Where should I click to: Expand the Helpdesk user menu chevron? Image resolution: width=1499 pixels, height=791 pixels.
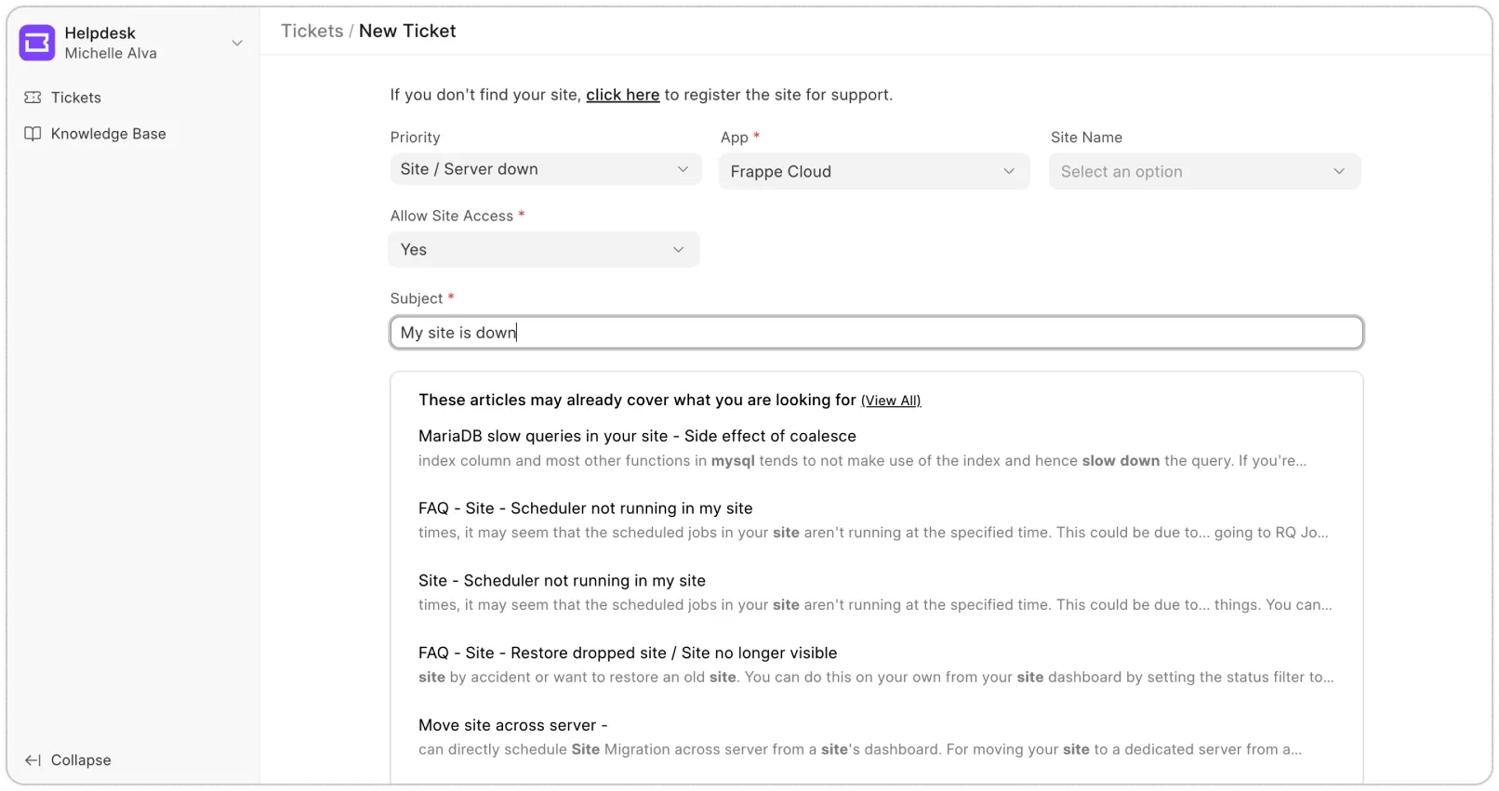pos(237,43)
